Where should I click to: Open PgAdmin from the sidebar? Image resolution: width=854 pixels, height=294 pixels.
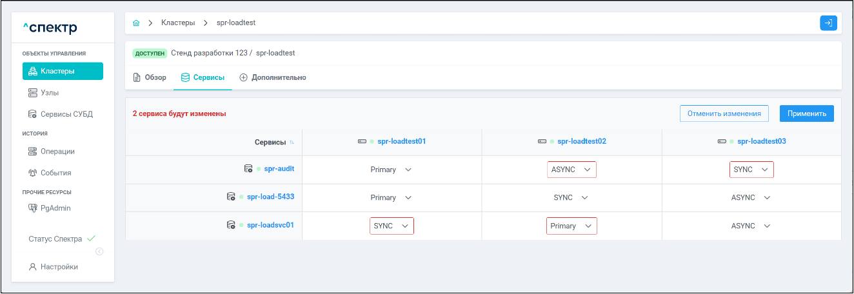(x=57, y=208)
